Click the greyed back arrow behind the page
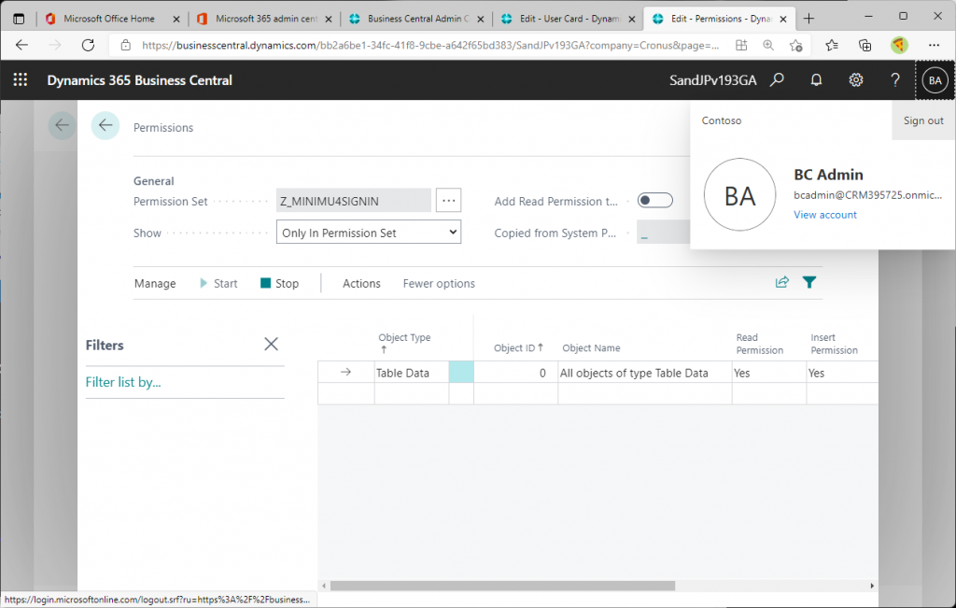Viewport: 956px width, 608px height. 62,126
